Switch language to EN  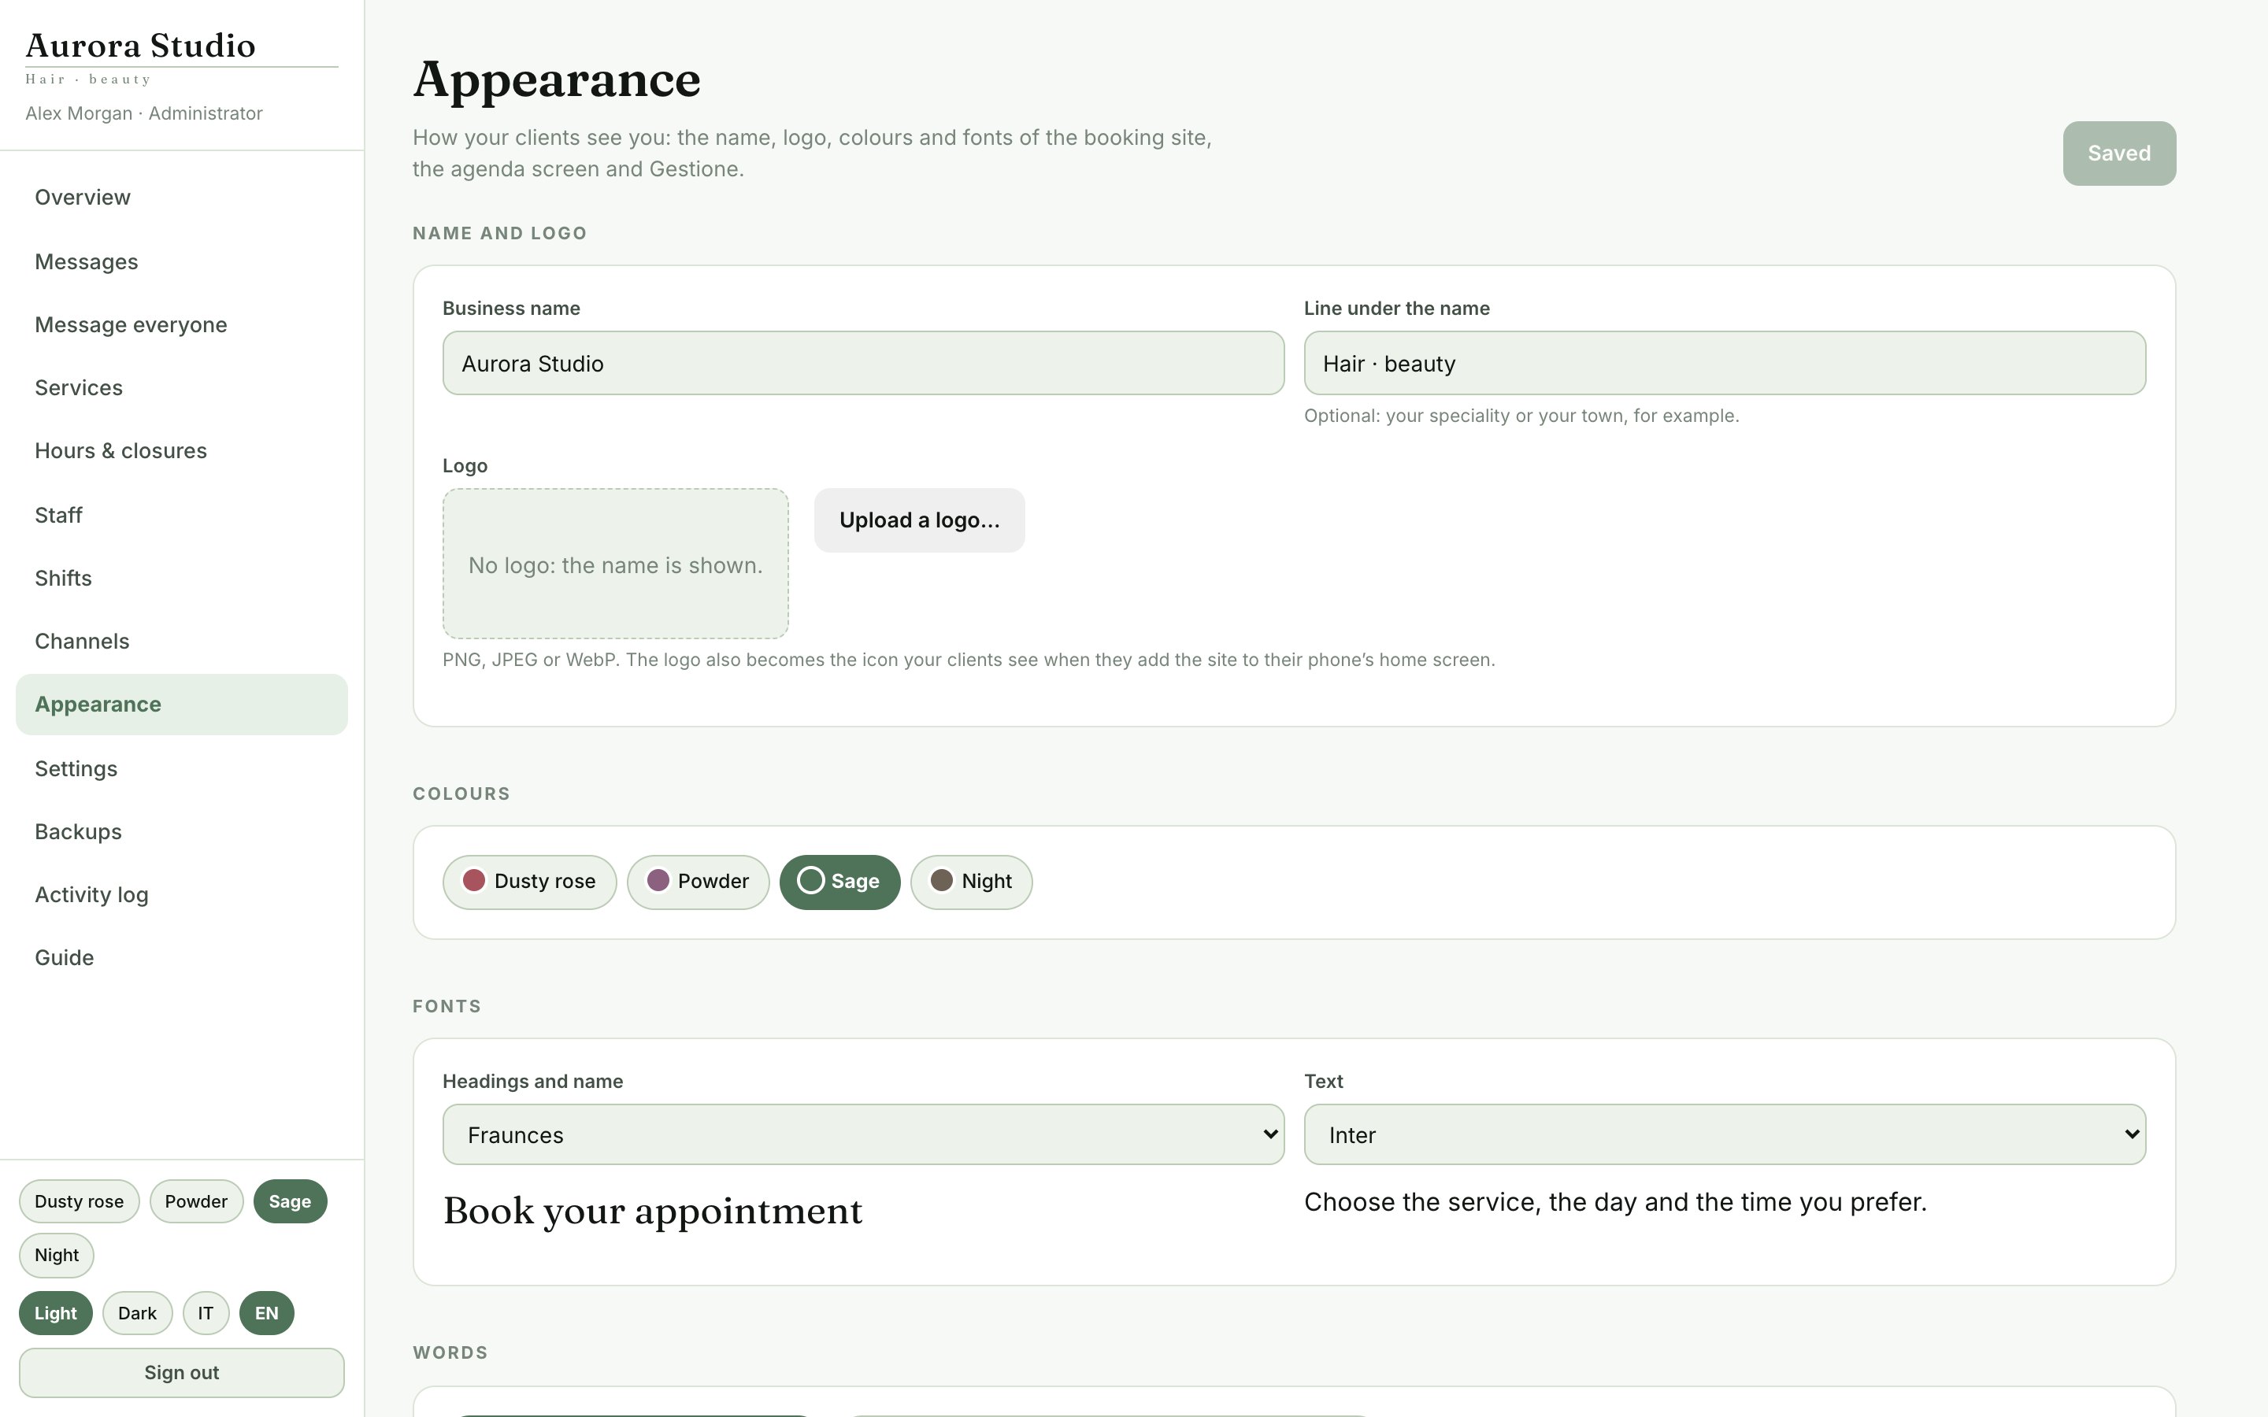pyautogui.click(x=266, y=1313)
